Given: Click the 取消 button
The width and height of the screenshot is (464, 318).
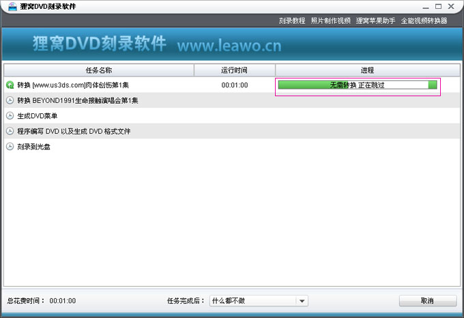Looking at the screenshot, I should [x=428, y=301].
